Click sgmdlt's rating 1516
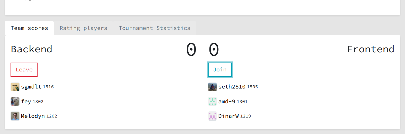The width and height of the screenshot is (405, 134). [48, 87]
